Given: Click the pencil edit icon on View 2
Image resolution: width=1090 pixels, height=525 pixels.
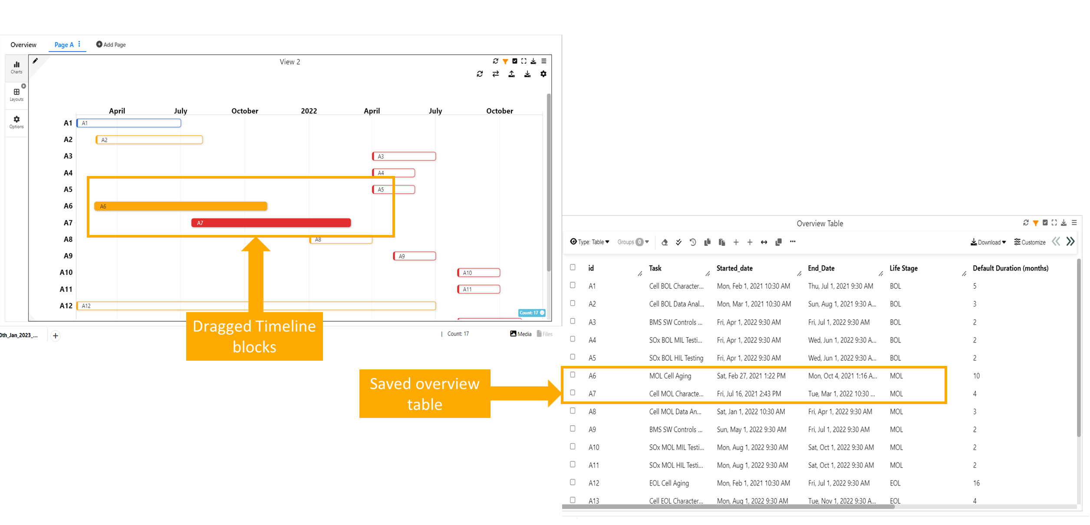Looking at the screenshot, I should [x=35, y=61].
